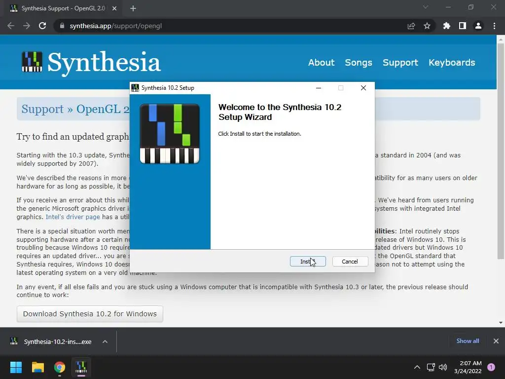Click the network icon in system tray
This screenshot has height=379, width=505.
pyautogui.click(x=431, y=367)
